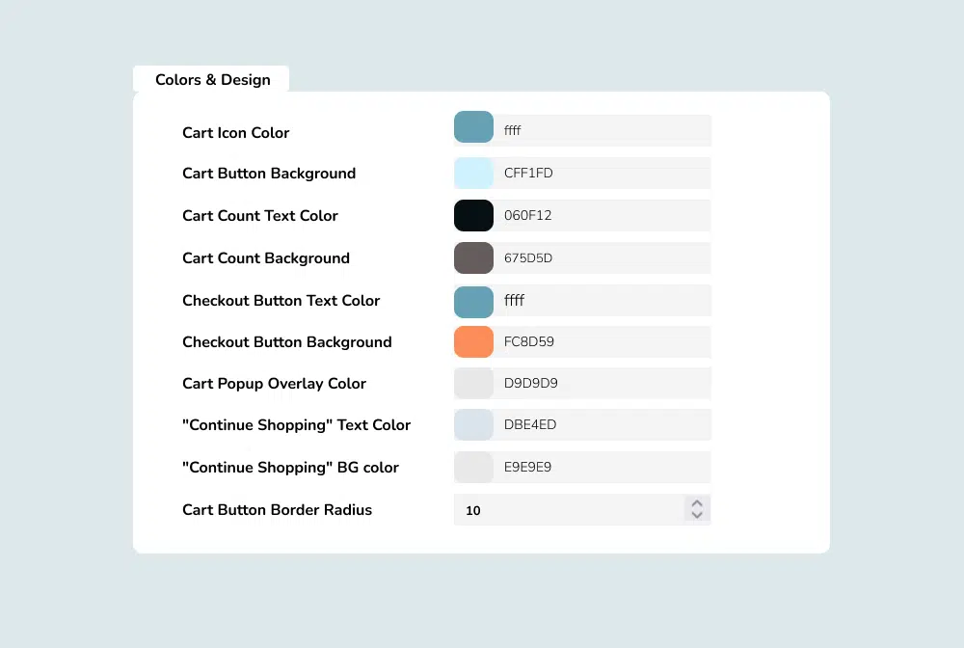Click the DBE4ED hex input field

coord(602,424)
